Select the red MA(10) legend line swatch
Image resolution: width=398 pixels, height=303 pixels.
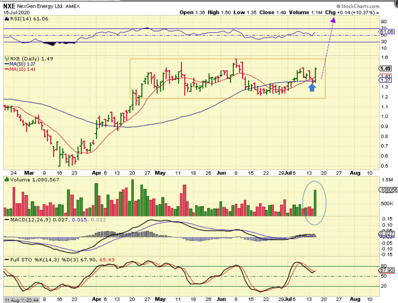[7, 69]
